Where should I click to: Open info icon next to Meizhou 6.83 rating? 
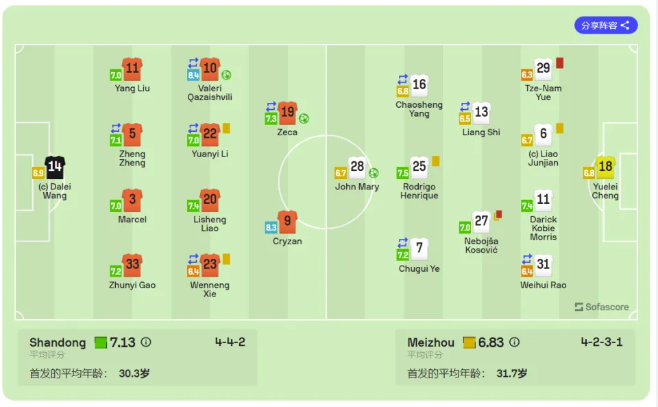(x=514, y=342)
